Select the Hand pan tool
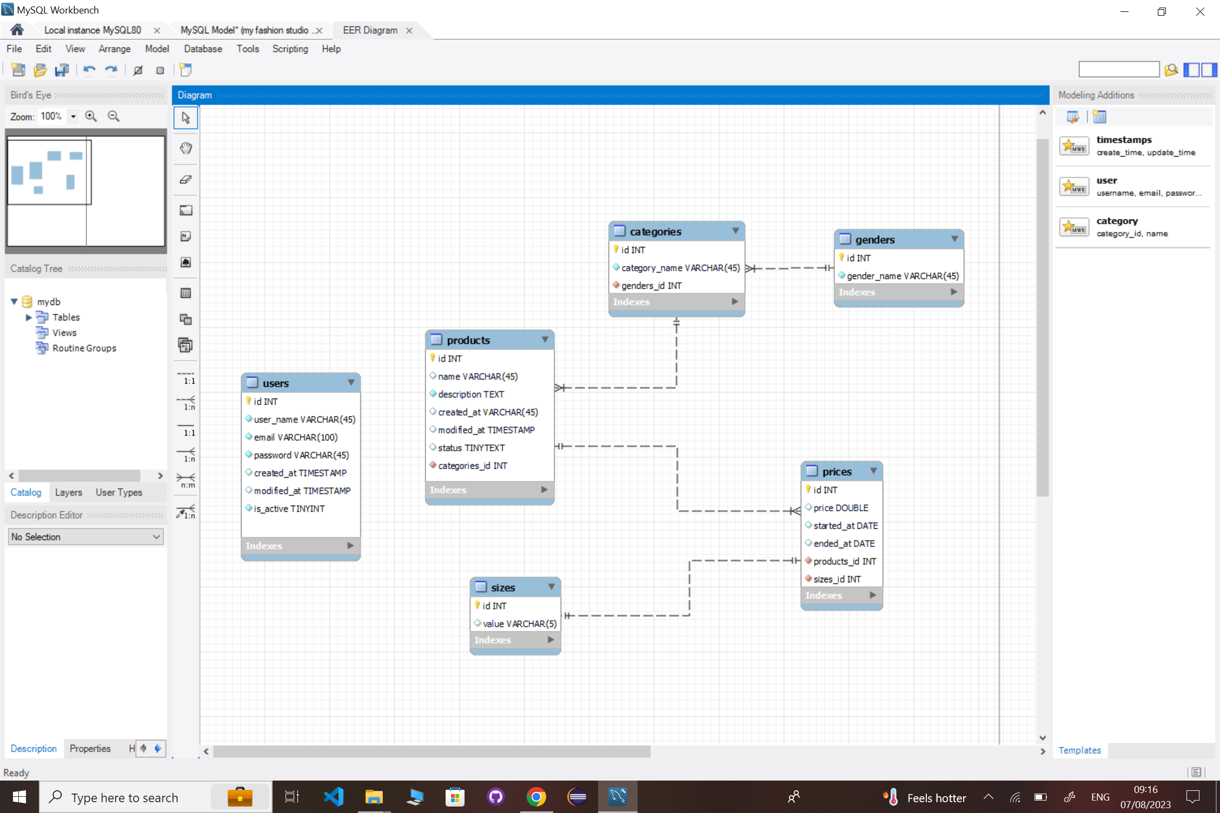Screen dimensions: 1220x813 pyautogui.click(x=185, y=148)
